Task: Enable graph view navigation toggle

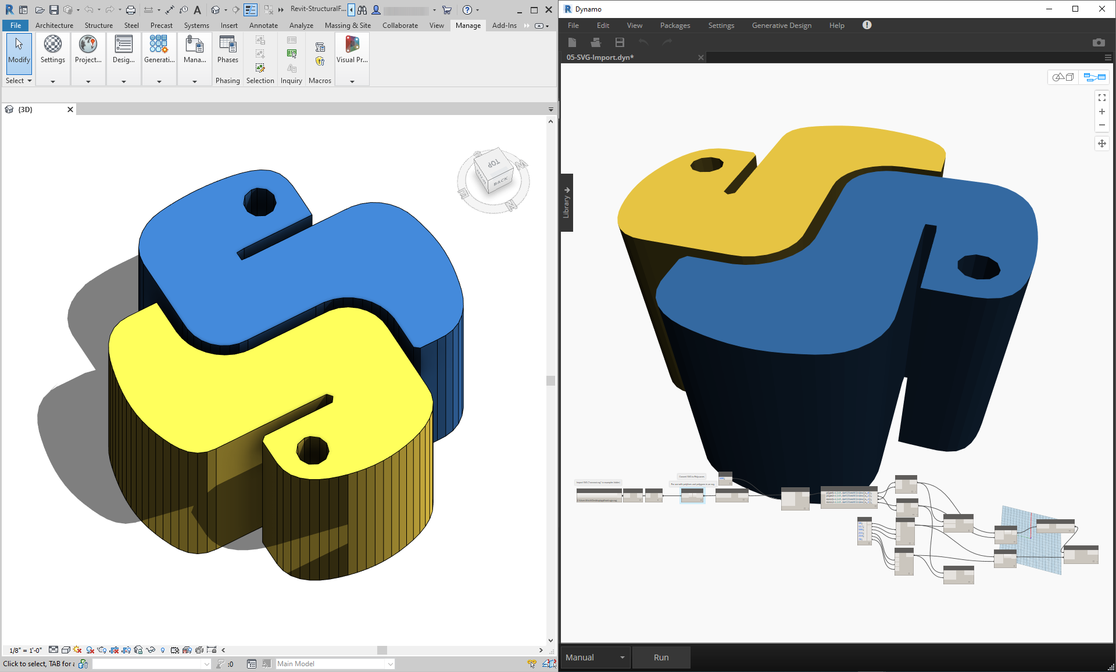Action: [1094, 77]
